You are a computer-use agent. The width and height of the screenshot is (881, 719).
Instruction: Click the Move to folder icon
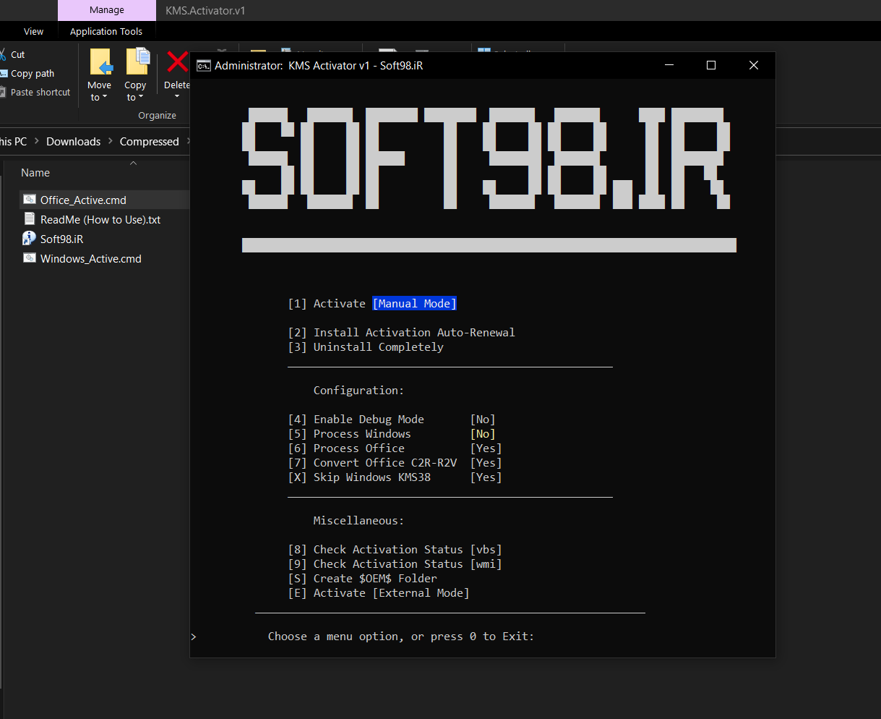[x=100, y=63]
